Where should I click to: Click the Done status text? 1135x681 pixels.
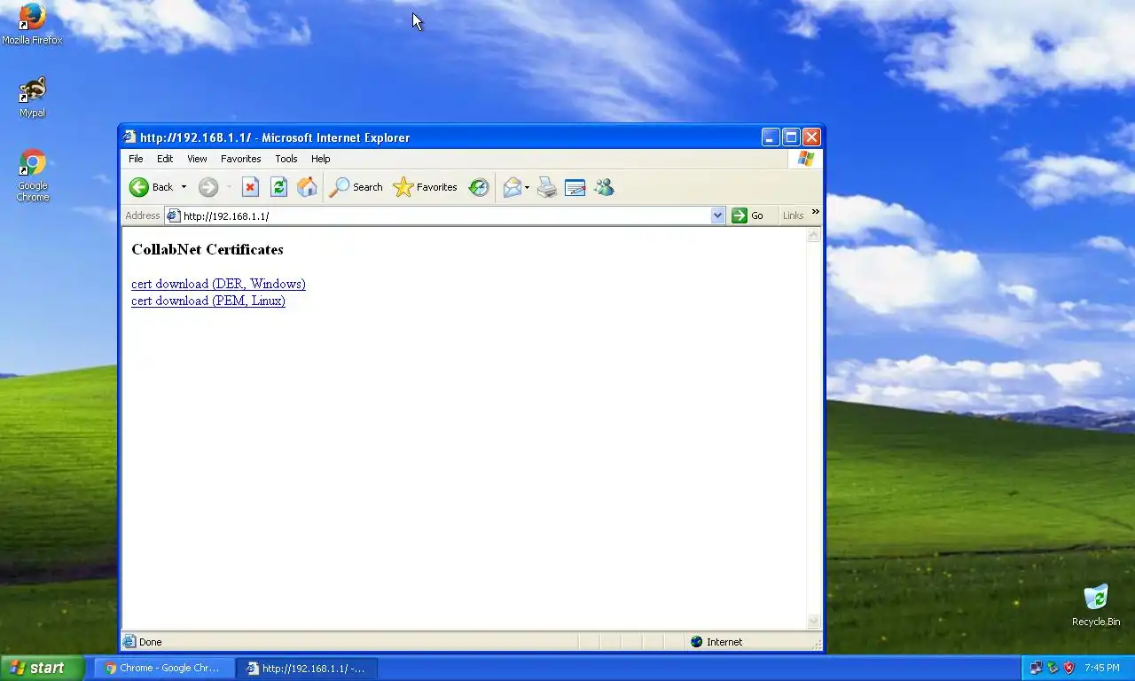pyautogui.click(x=150, y=642)
